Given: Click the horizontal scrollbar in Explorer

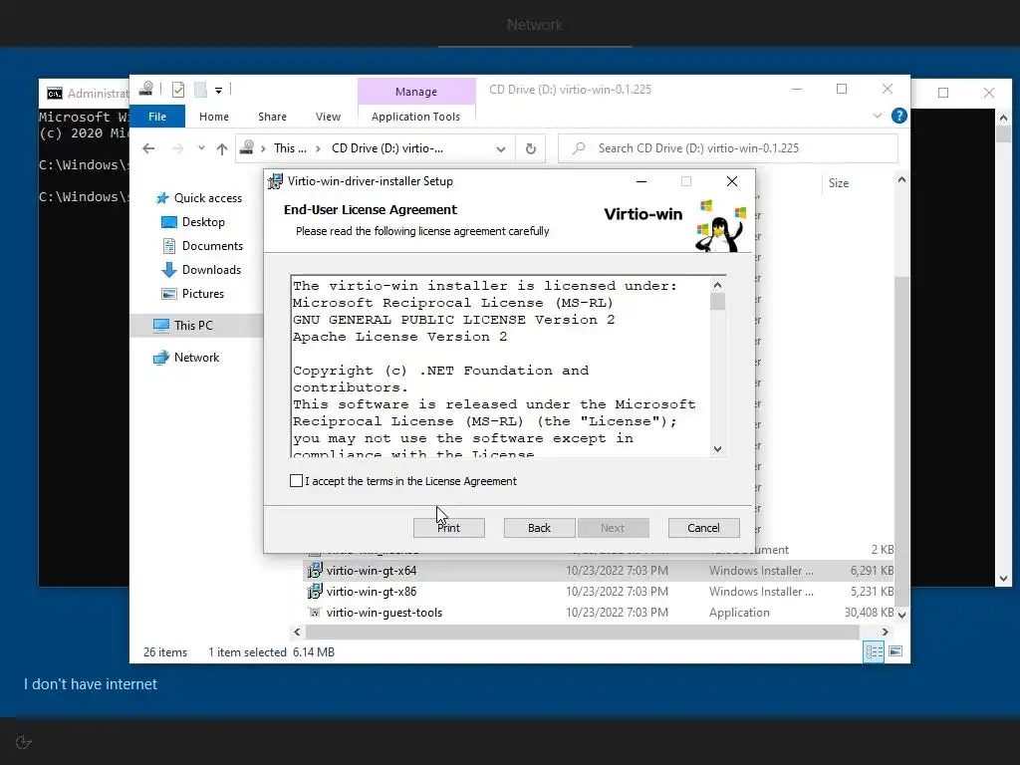Looking at the screenshot, I should (x=583, y=632).
